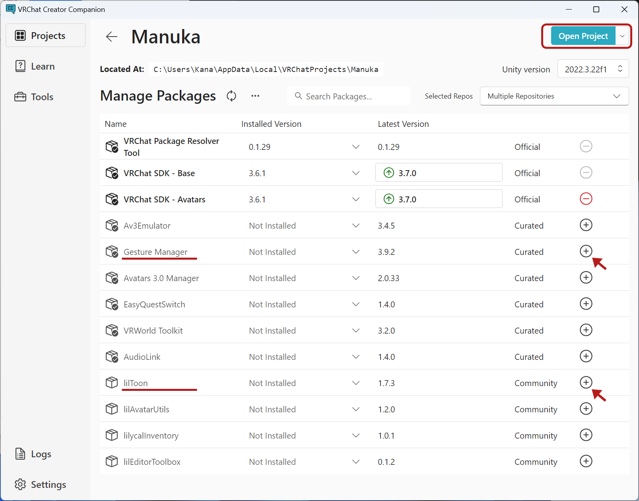Add the lilEditorToolbox package

(586, 461)
